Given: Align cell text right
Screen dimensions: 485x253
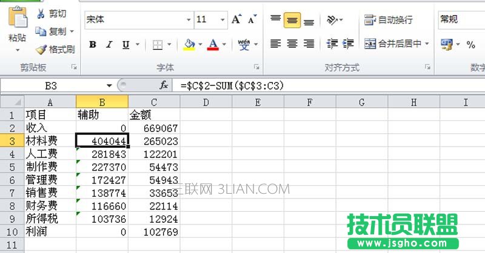Looking at the screenshot, I should click(309, 44).
